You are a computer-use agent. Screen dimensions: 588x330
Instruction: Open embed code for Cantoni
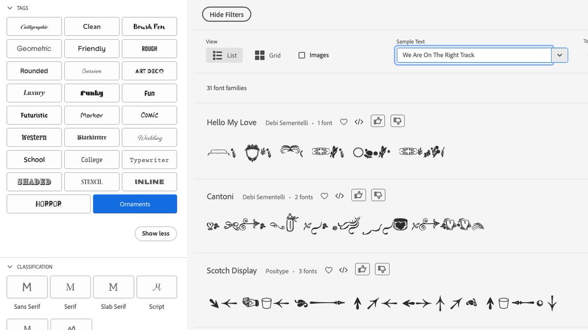click(x=340, y=196)
